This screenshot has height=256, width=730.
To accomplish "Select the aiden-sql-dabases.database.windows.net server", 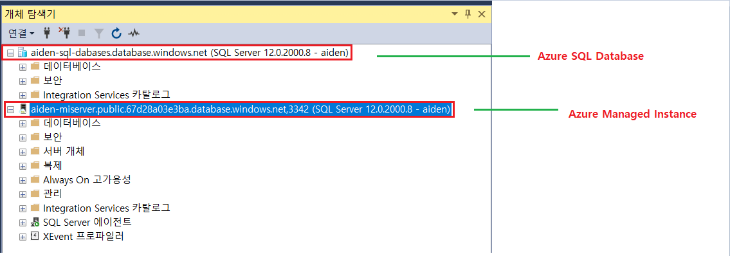I will tap(190, 53).
